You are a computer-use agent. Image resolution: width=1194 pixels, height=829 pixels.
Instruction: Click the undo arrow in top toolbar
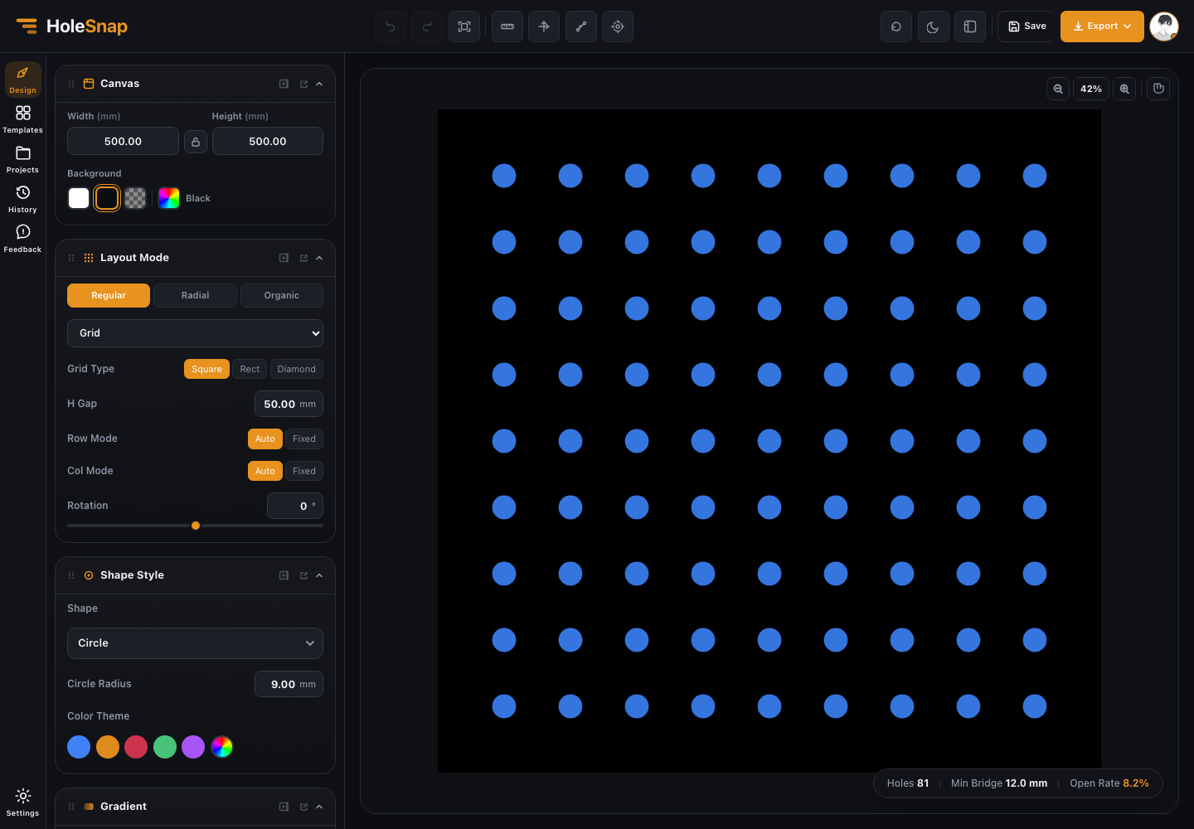coord(391,27)
